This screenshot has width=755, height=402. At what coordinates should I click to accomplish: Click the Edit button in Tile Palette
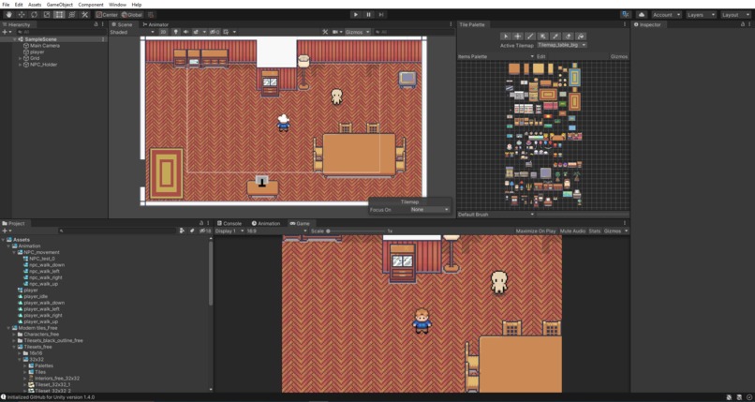click(x=541, y=56)
